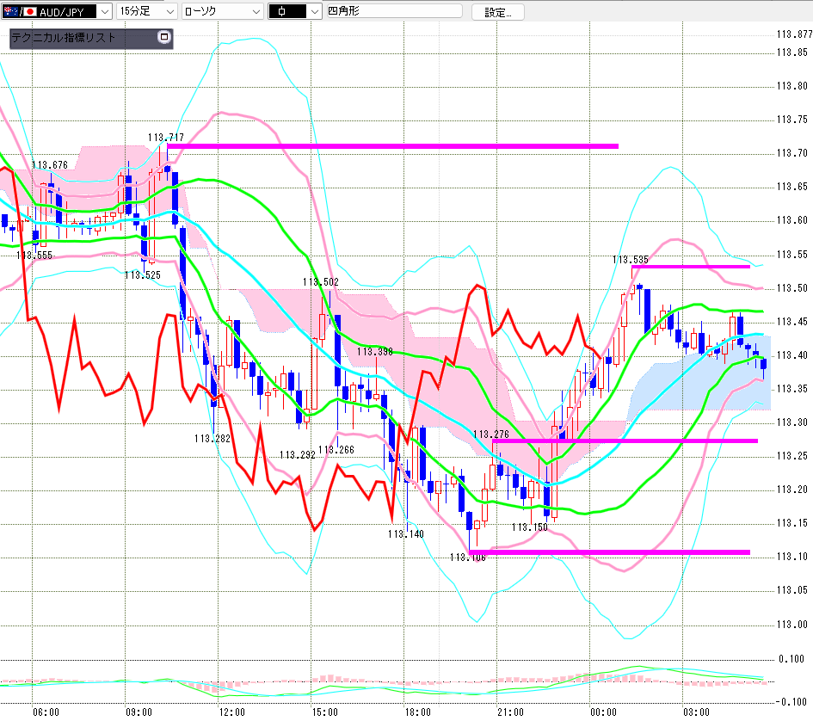Click the 113.140 low price label
This screenshot has height=721, width=813.
tap(406, 533)
